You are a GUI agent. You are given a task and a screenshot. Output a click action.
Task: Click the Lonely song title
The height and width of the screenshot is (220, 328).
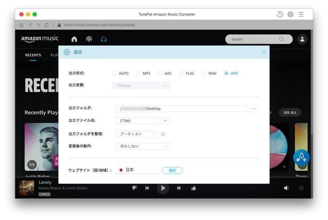tap(45, 182)
